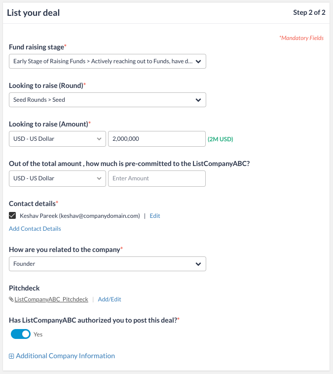
Task: Open the Fund raising stage select box
Action: 103,62
